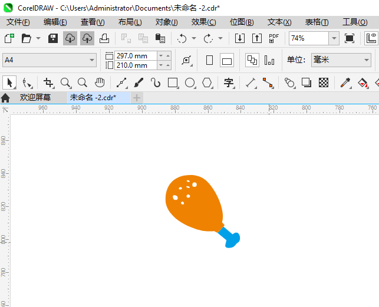379x307 pixels.
Task: Expand the undo history dropdown
Action: [194, 38]
